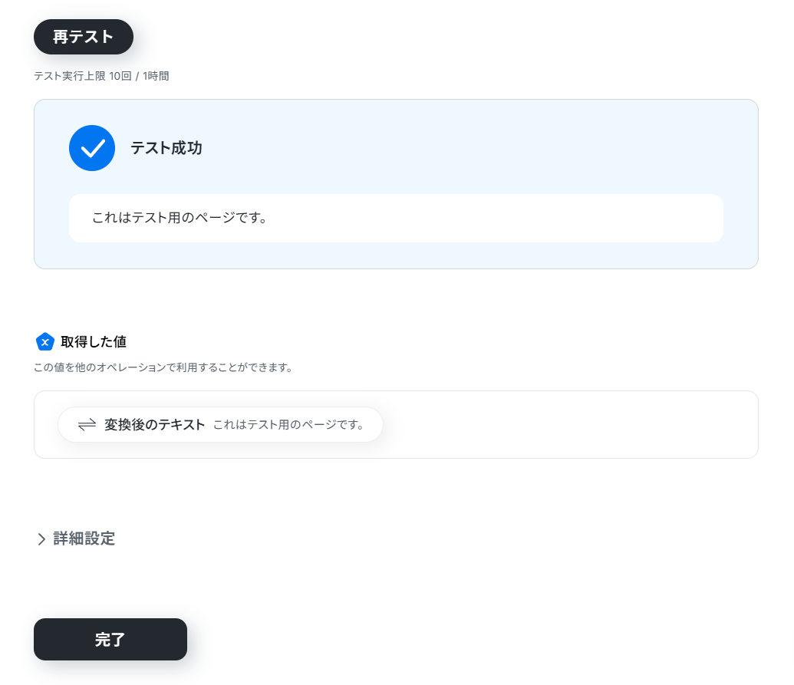Expand the 詳細設定 section
Image resolution: width=794 pixels, height=685 pixels.
click(x=77, y=538)
